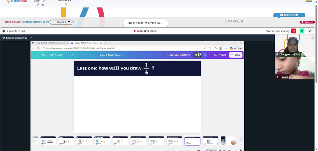Expand call to fullscreen
Screen dimensions: 318x151
click(x=310, y=31)
